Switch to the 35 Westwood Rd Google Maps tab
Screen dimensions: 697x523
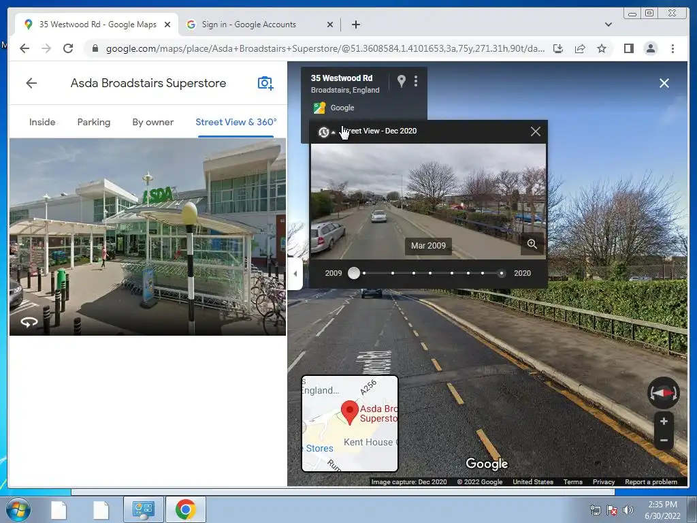(x=97, y=25)
